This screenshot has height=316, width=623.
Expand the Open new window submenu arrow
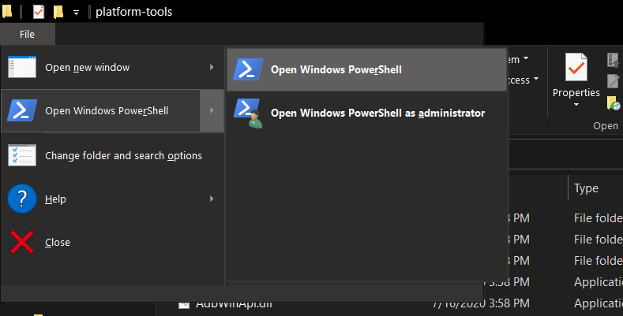pyautogui.click(x=212, y=68)
